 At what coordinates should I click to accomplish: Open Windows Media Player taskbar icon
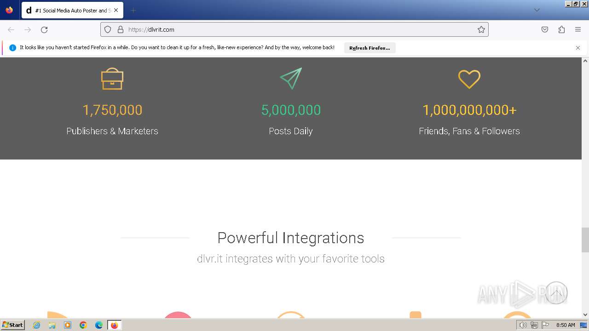68,325
